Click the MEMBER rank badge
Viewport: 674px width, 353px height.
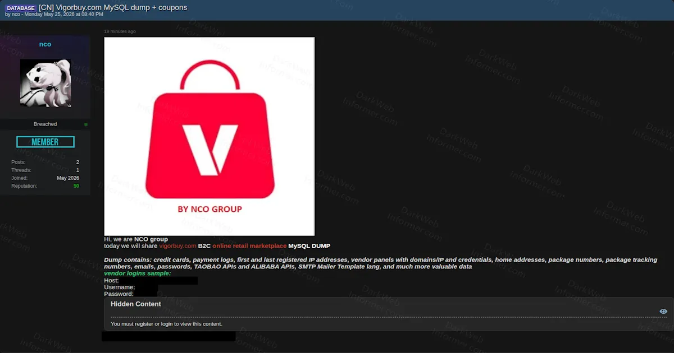coord(45,142)
